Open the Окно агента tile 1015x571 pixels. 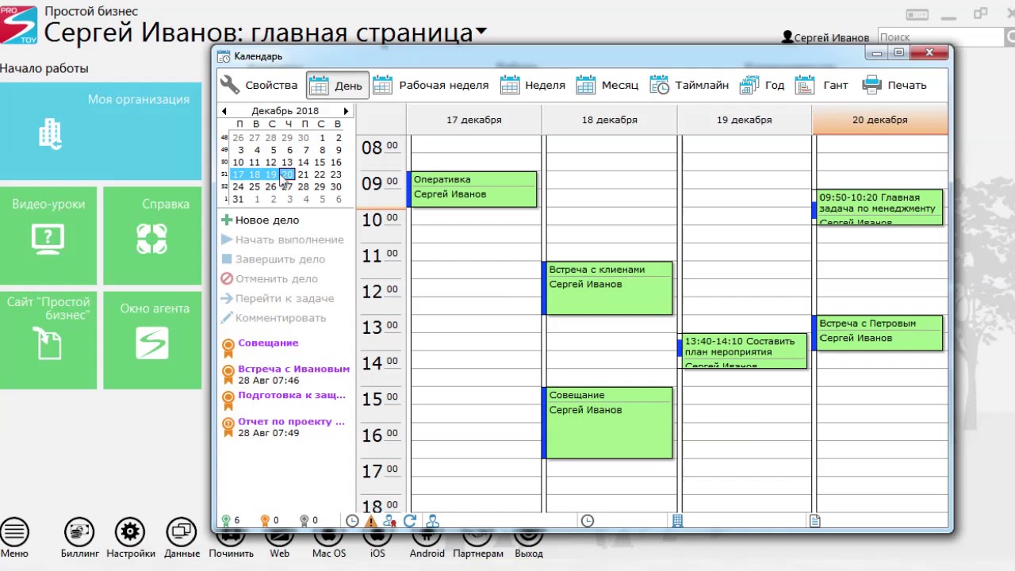point(152,340)
